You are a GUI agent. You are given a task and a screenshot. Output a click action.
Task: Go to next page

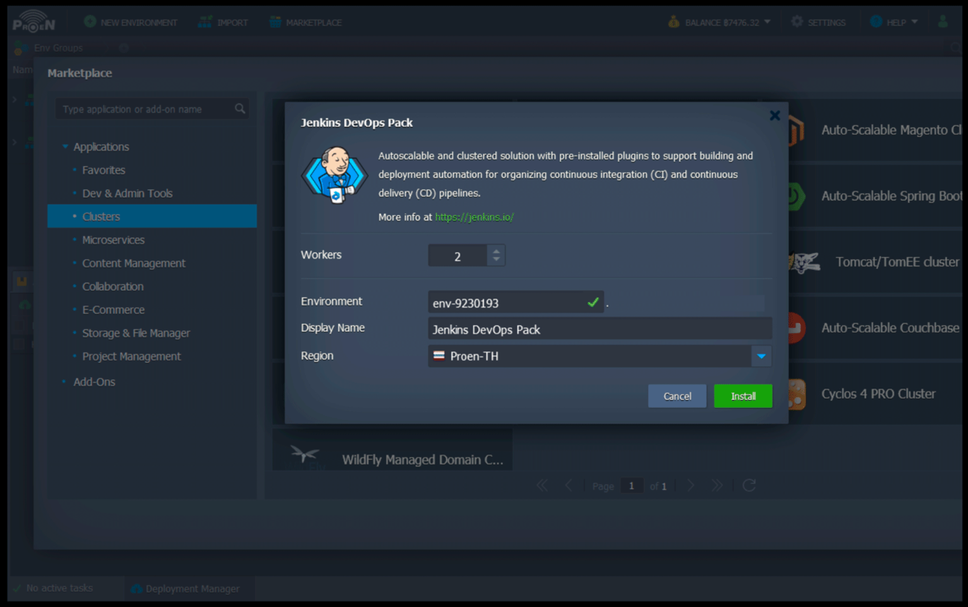[691, 486]
